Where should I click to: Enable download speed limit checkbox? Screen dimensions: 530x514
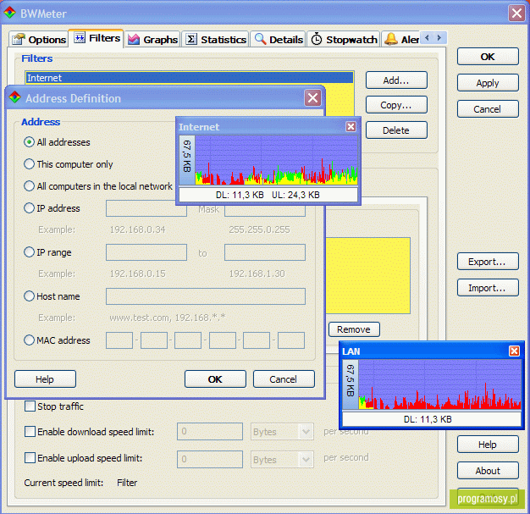tap(30, 432)
